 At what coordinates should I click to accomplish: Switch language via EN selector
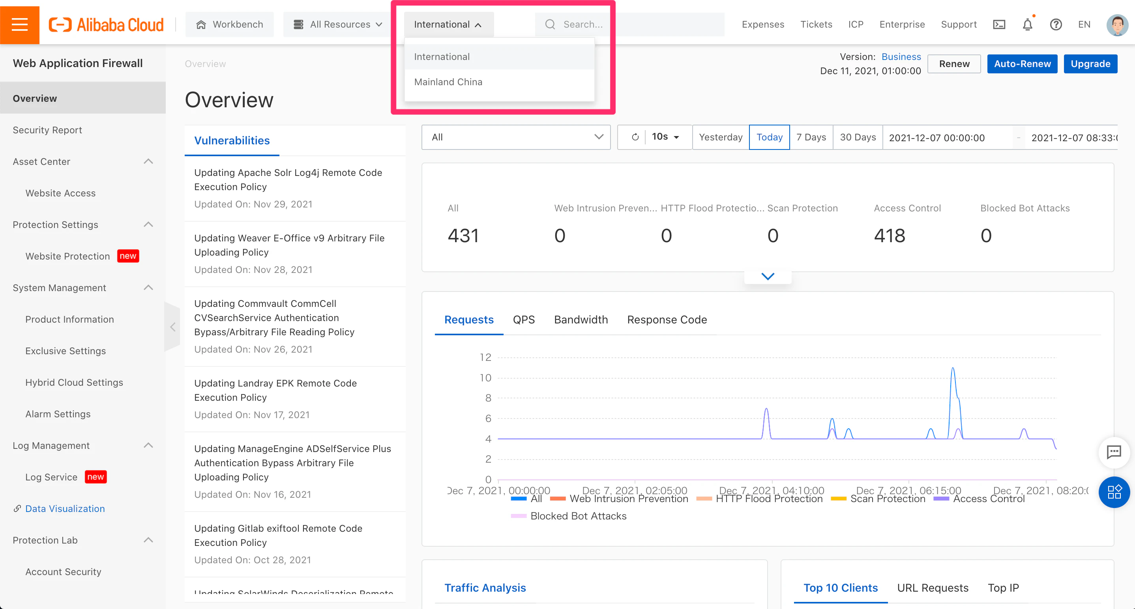point(1084,25)
